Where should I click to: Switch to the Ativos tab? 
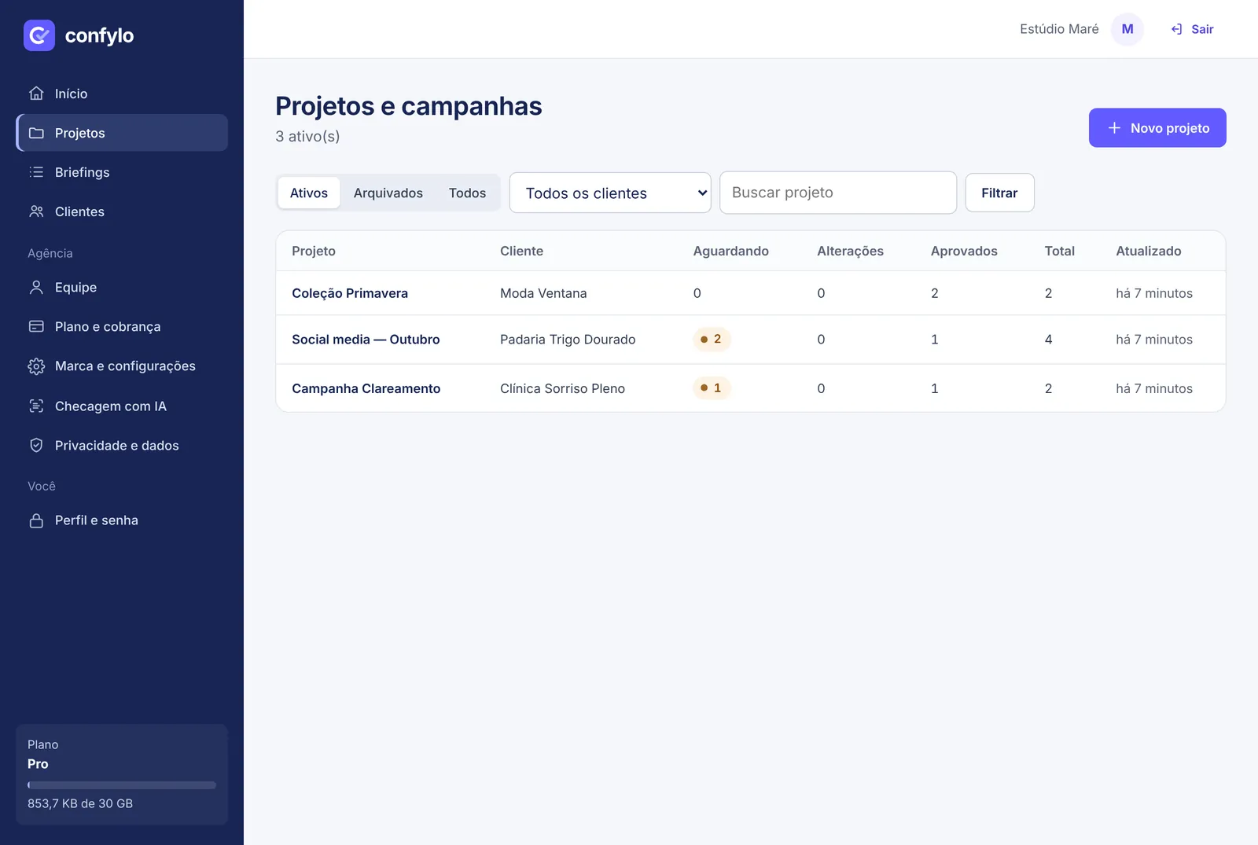(x=309, y=193)
